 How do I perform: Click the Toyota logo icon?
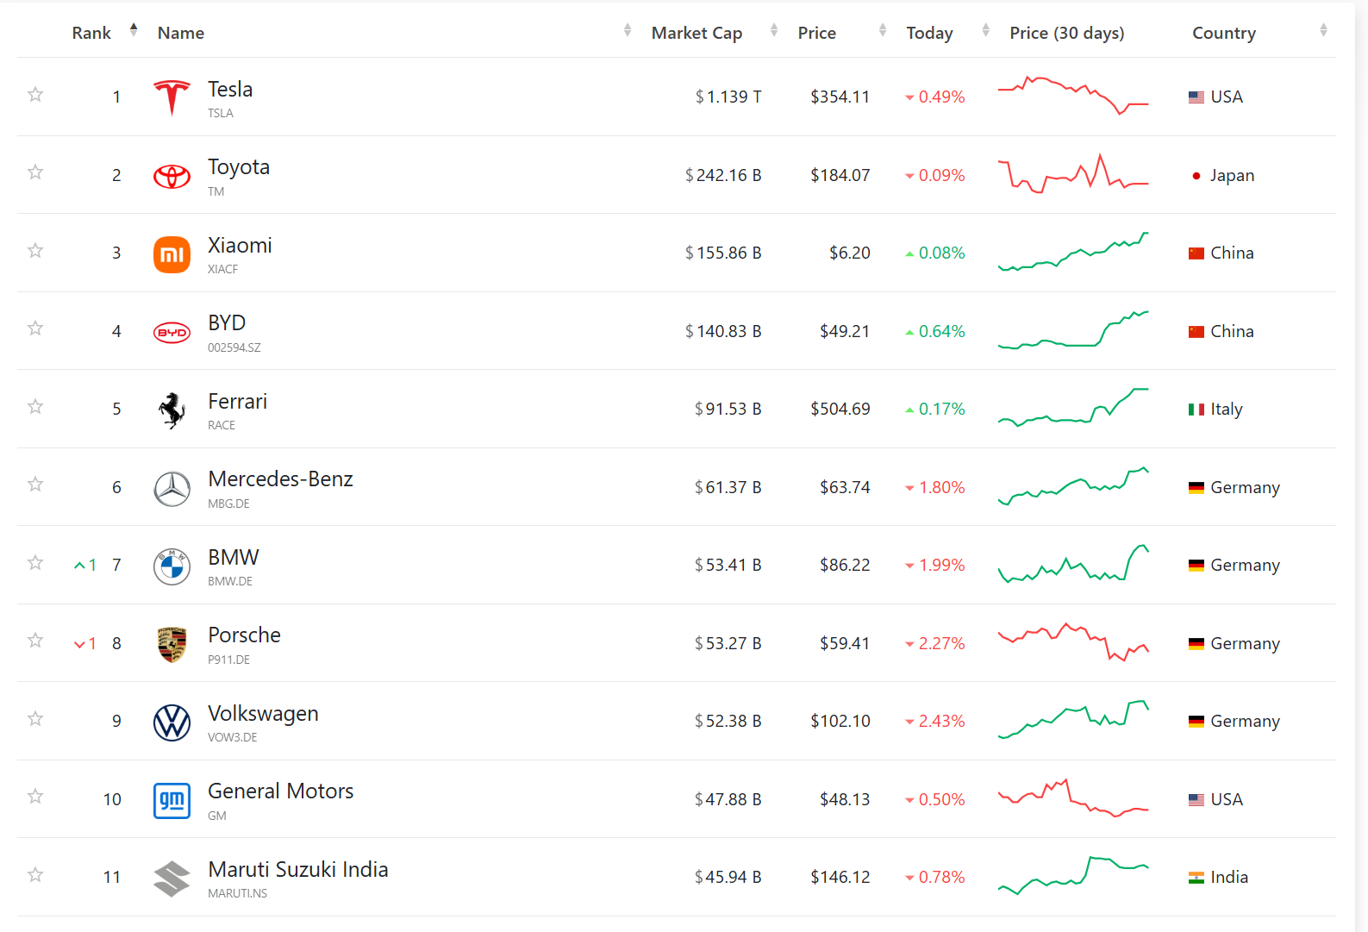pos(172,176)
